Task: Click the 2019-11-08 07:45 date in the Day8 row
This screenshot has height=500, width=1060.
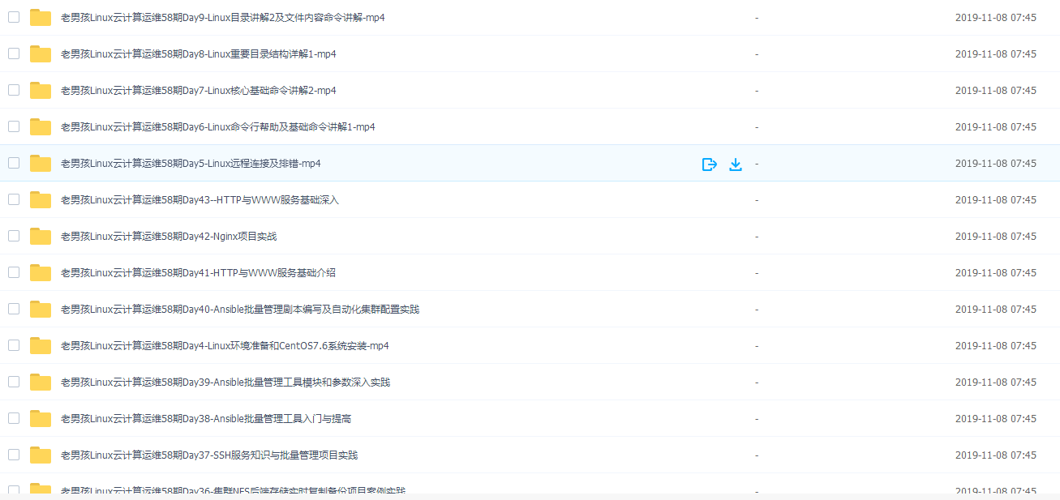Action: pos(996,53)
